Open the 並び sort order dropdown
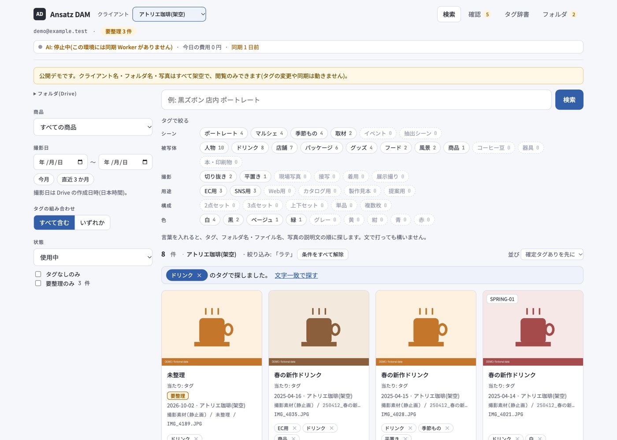This screenshot has height=440, width=617. pos(552,254)
